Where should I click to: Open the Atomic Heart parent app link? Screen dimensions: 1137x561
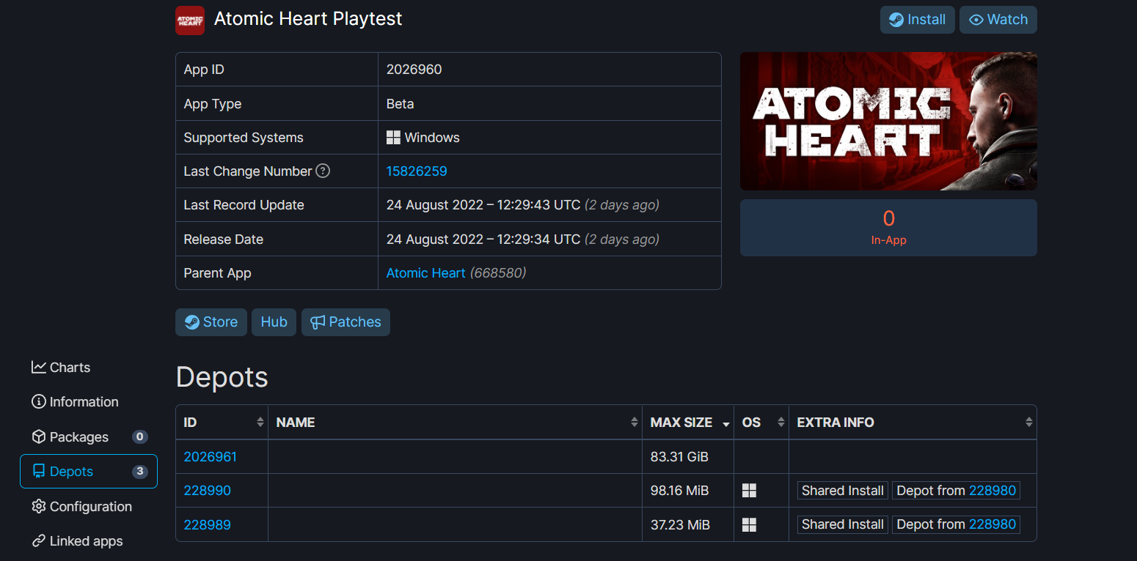tap(425, 273)
